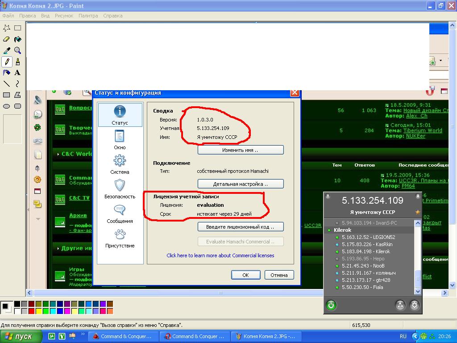The width and height of the screenshot is (457, 343).
Task: Pick the Text tool
Action: [x=17, y=73]
